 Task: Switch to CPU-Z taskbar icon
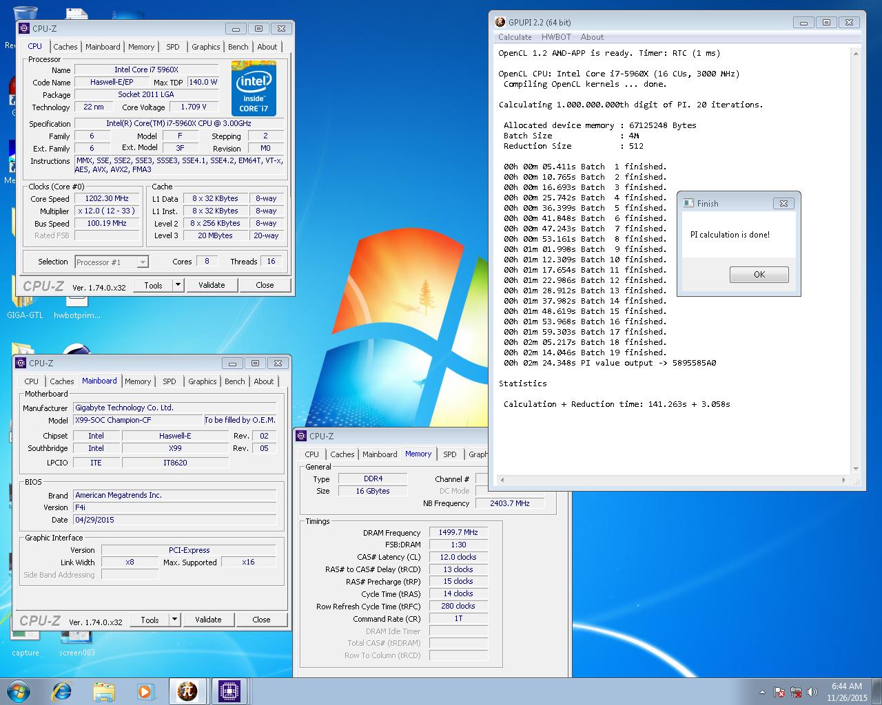229,691
